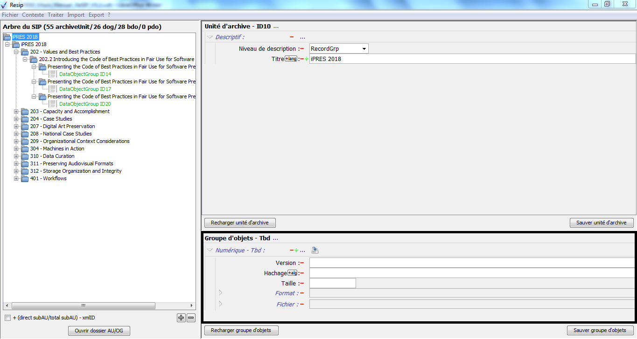637x339 pixels.
Task: Click the red minus next to the Version field
Action: point(302,263)
